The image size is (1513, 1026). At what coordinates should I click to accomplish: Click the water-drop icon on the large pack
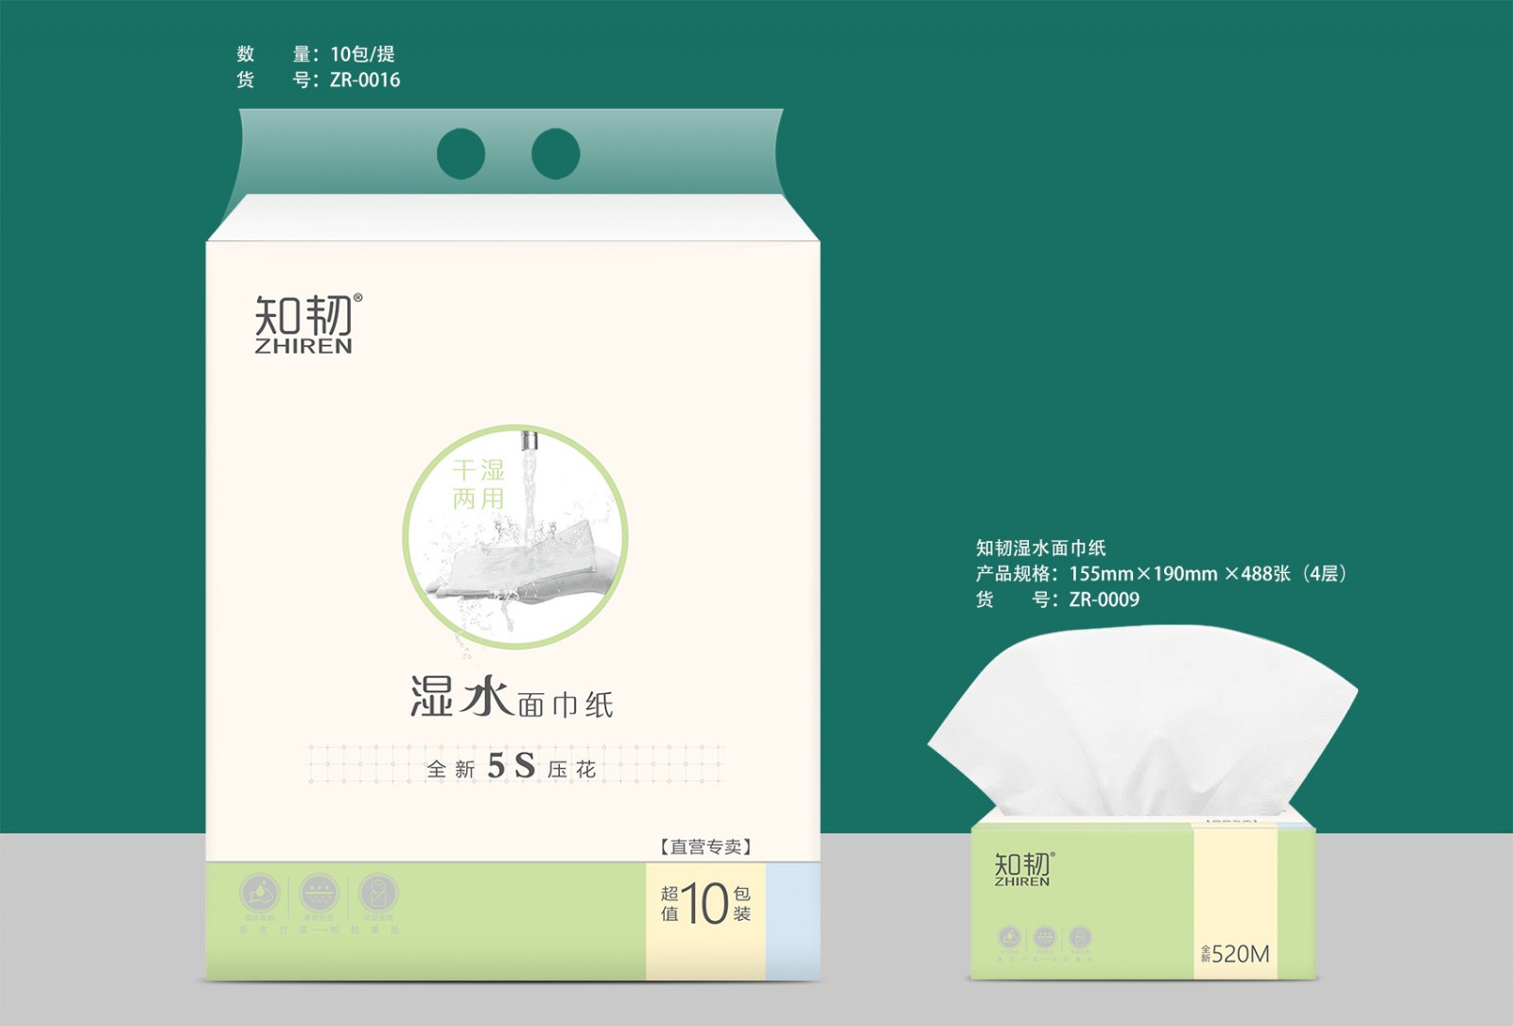click(x=260, y=893)
